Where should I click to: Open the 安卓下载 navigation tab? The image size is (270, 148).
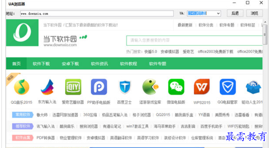pos(70,64)
